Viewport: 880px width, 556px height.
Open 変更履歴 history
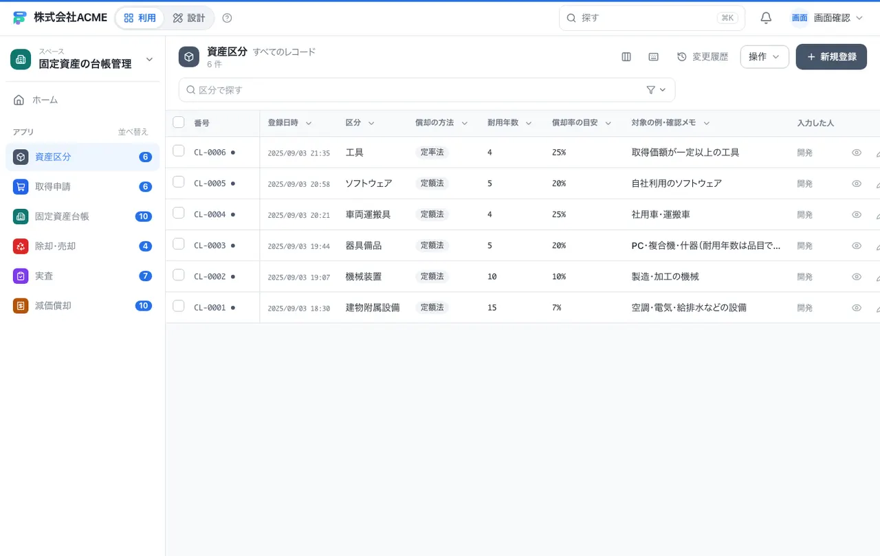tap(703, 57)
